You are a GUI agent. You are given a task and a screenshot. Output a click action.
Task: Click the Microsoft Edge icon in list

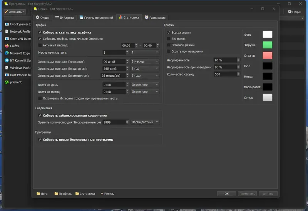point(7,53)
